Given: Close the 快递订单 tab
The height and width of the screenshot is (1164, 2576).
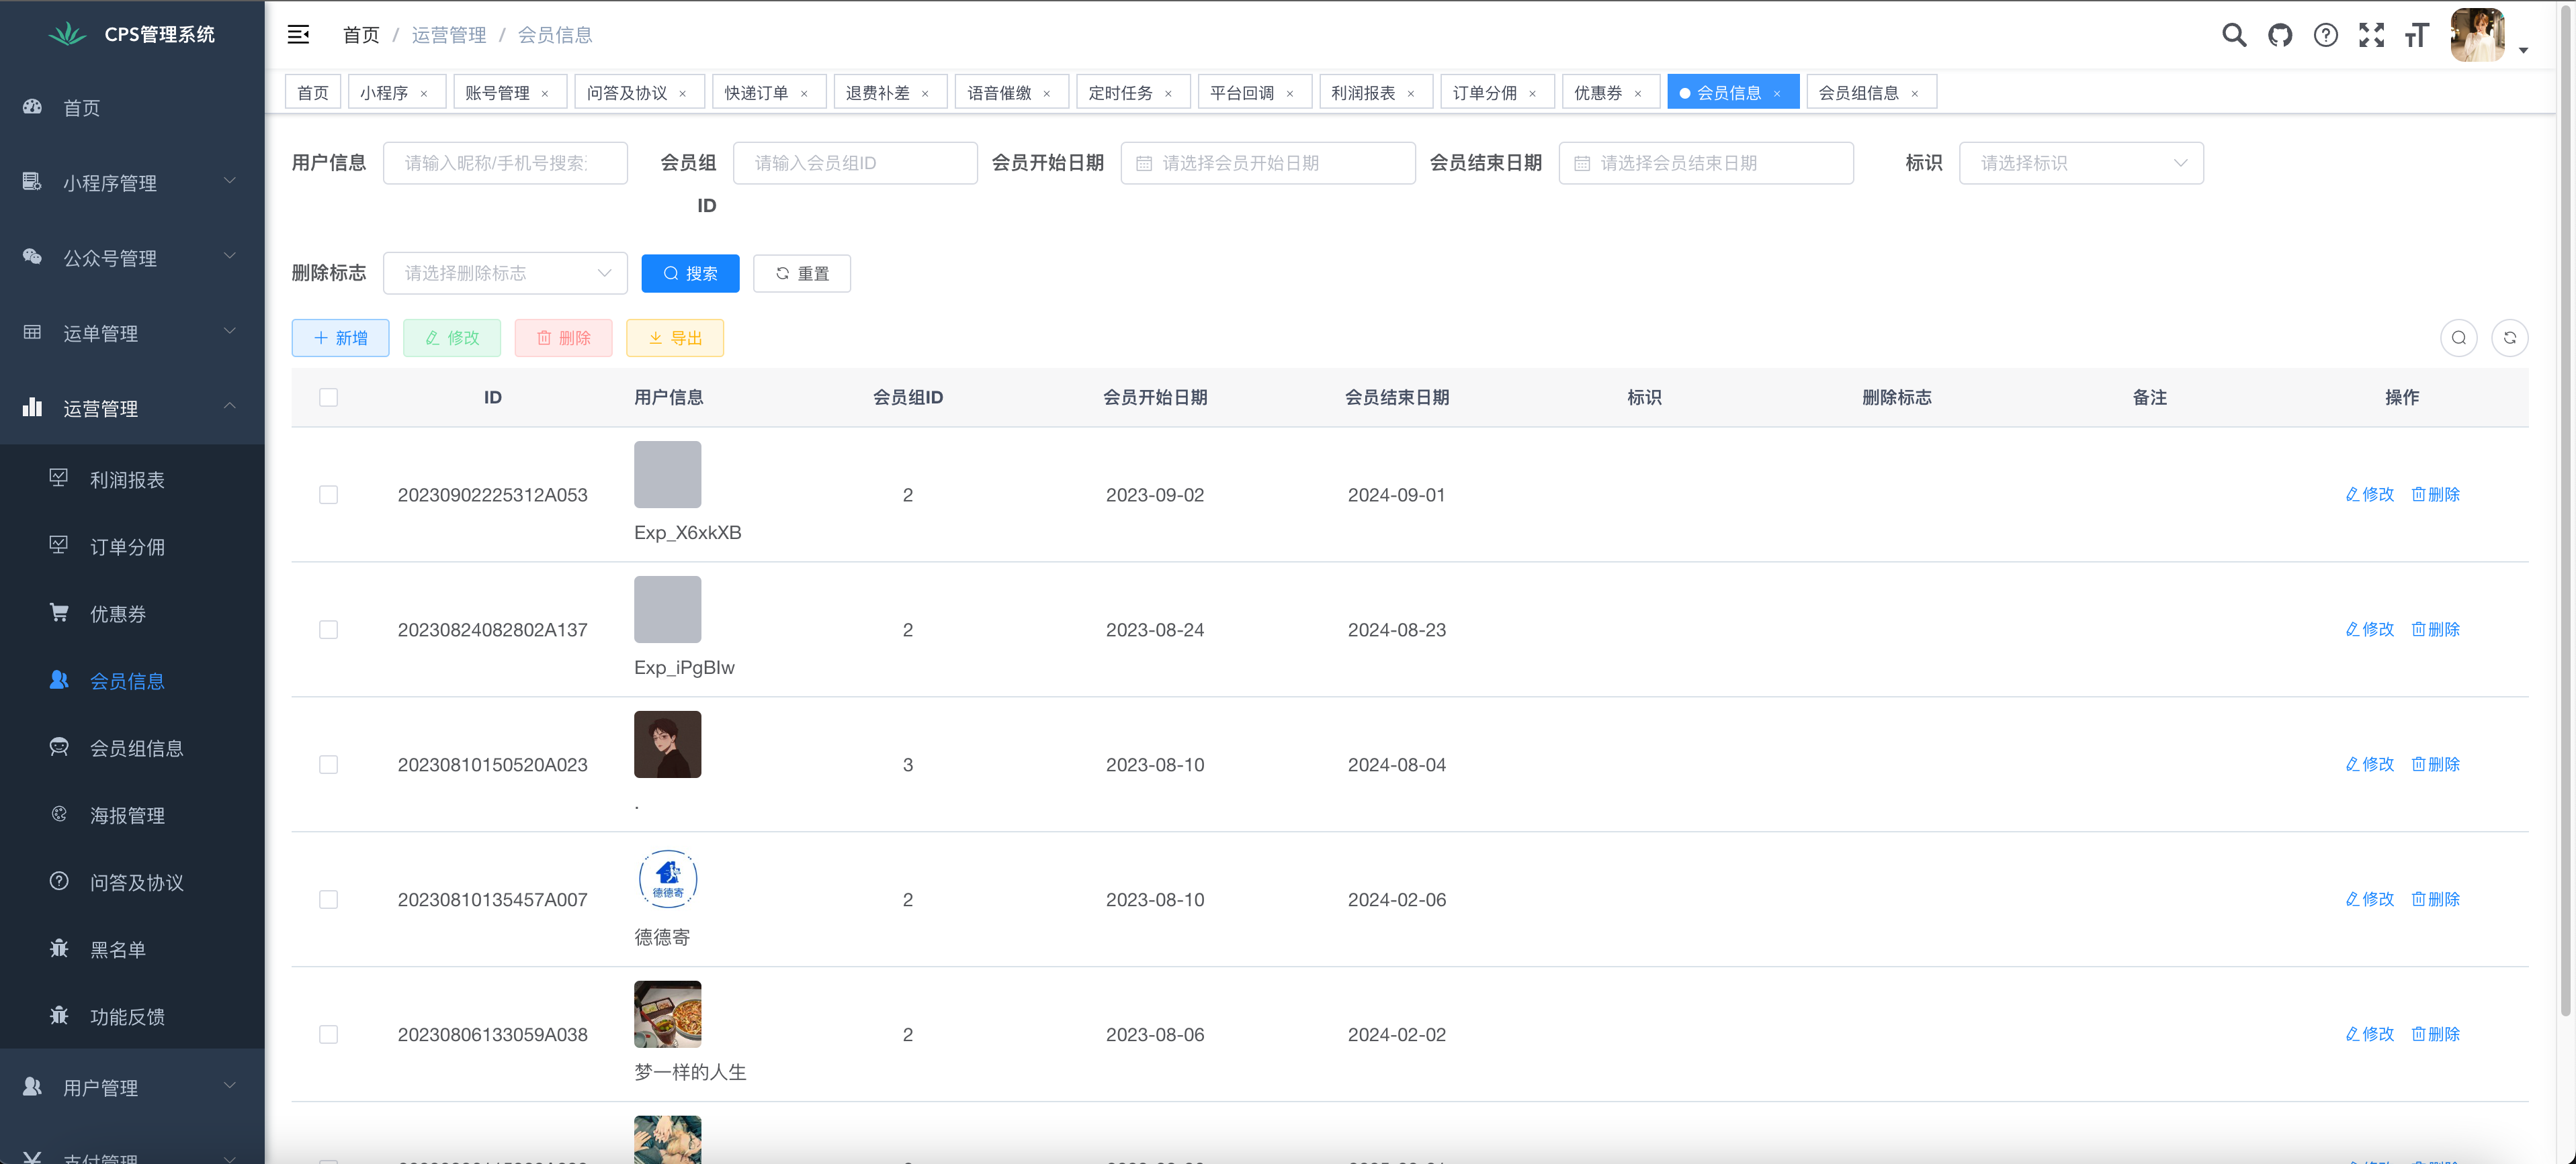Looking at the screenshot, I should [x=804, y=93].
